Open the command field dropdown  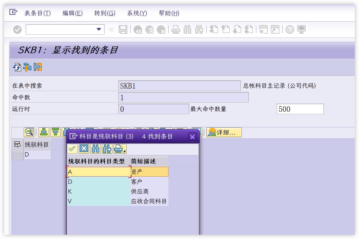(x=98, y=29)
